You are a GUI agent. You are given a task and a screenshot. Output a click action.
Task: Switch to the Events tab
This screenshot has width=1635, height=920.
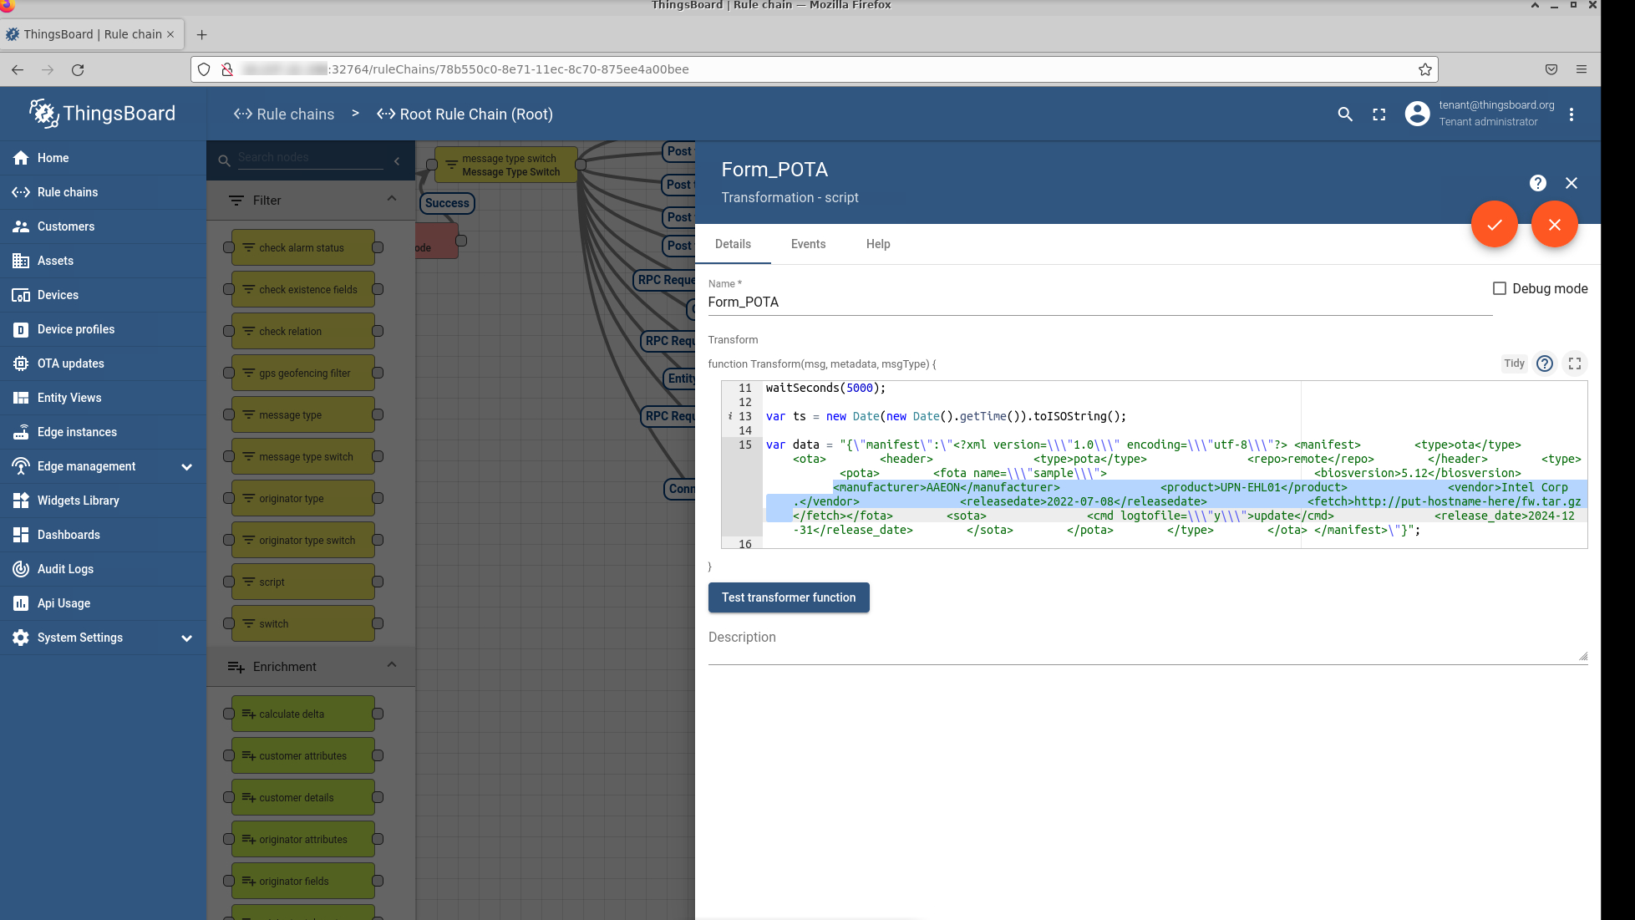(x=808, y=244)
